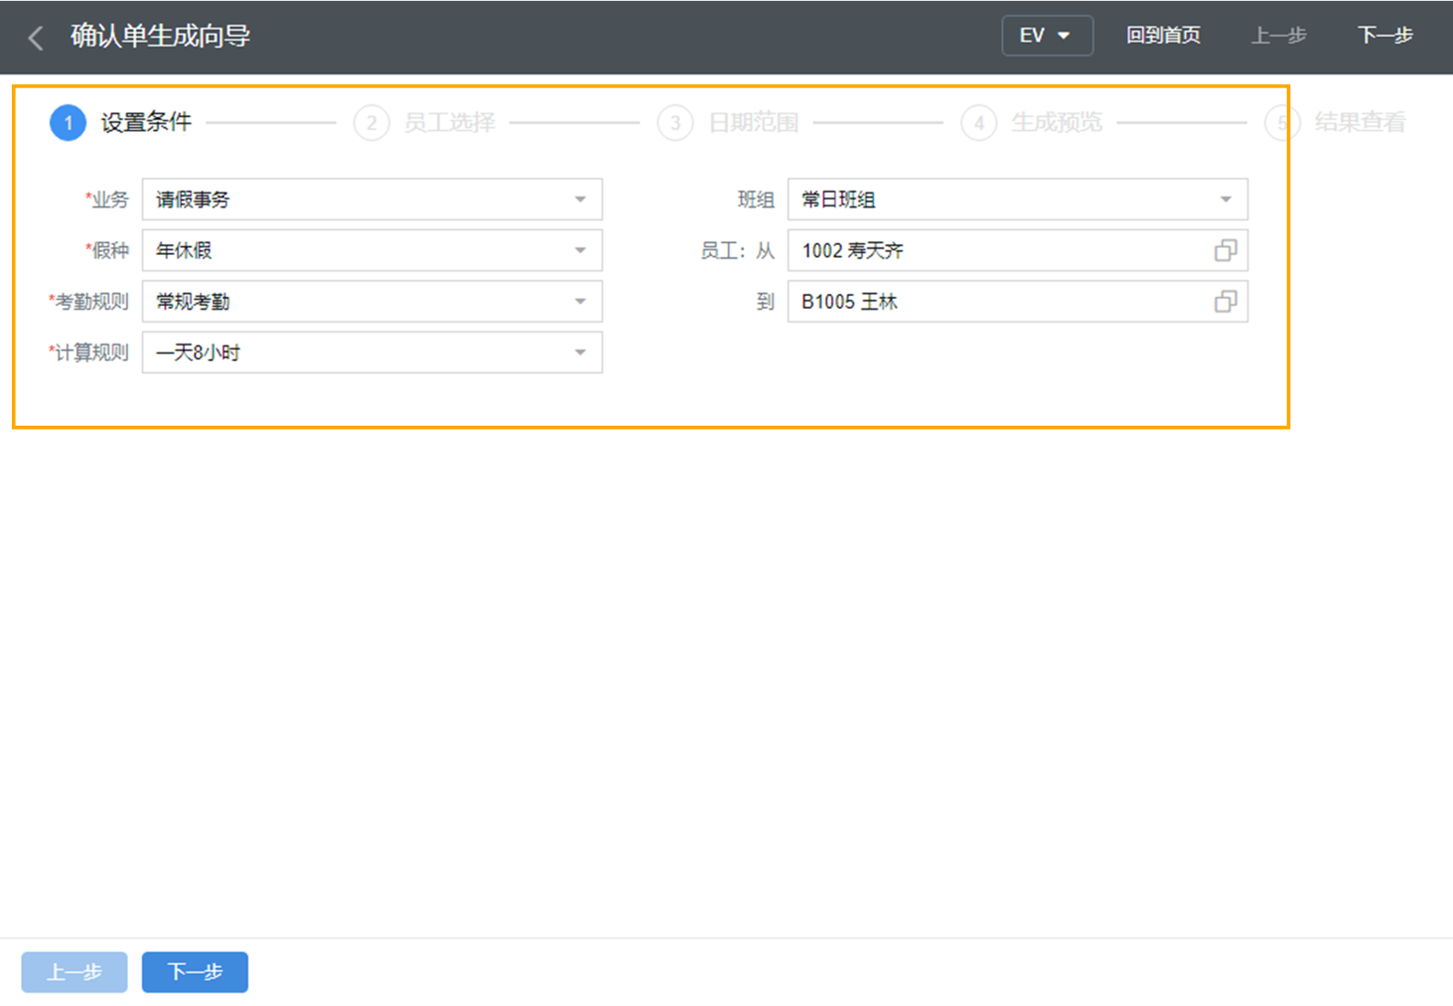Click the 到 field with B1005 王林
Screen dimensions: 1453x1006
pyautogui.click(x=1018, y=302)
